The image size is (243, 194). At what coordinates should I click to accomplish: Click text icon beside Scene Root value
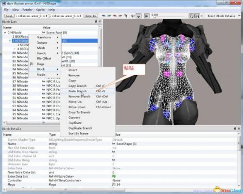[x=43, y=32]
